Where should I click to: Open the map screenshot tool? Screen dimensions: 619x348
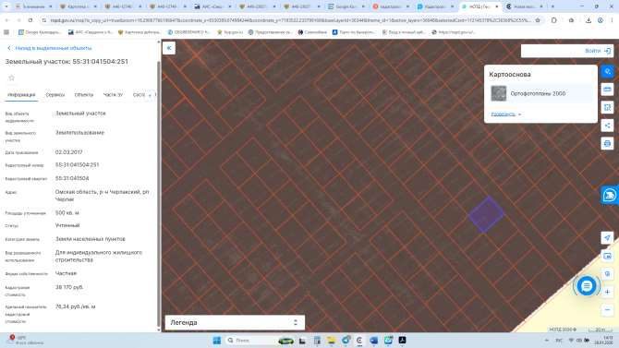[607, 256]
